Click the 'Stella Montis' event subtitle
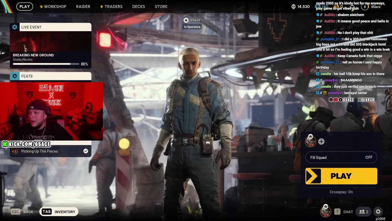This screenshot has height=221, width=392. tap(23, 60)
